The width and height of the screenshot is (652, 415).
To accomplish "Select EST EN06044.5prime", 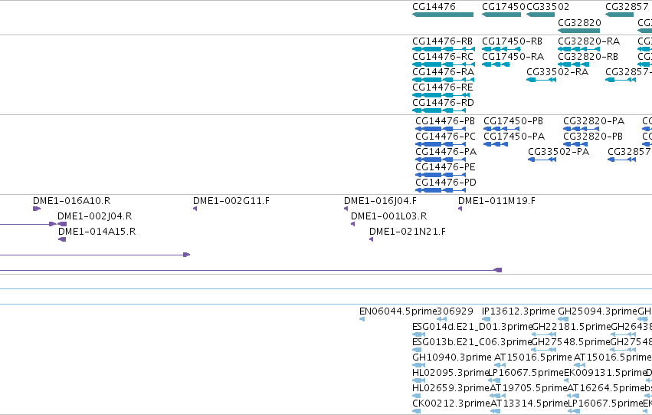I will (398, 311).
